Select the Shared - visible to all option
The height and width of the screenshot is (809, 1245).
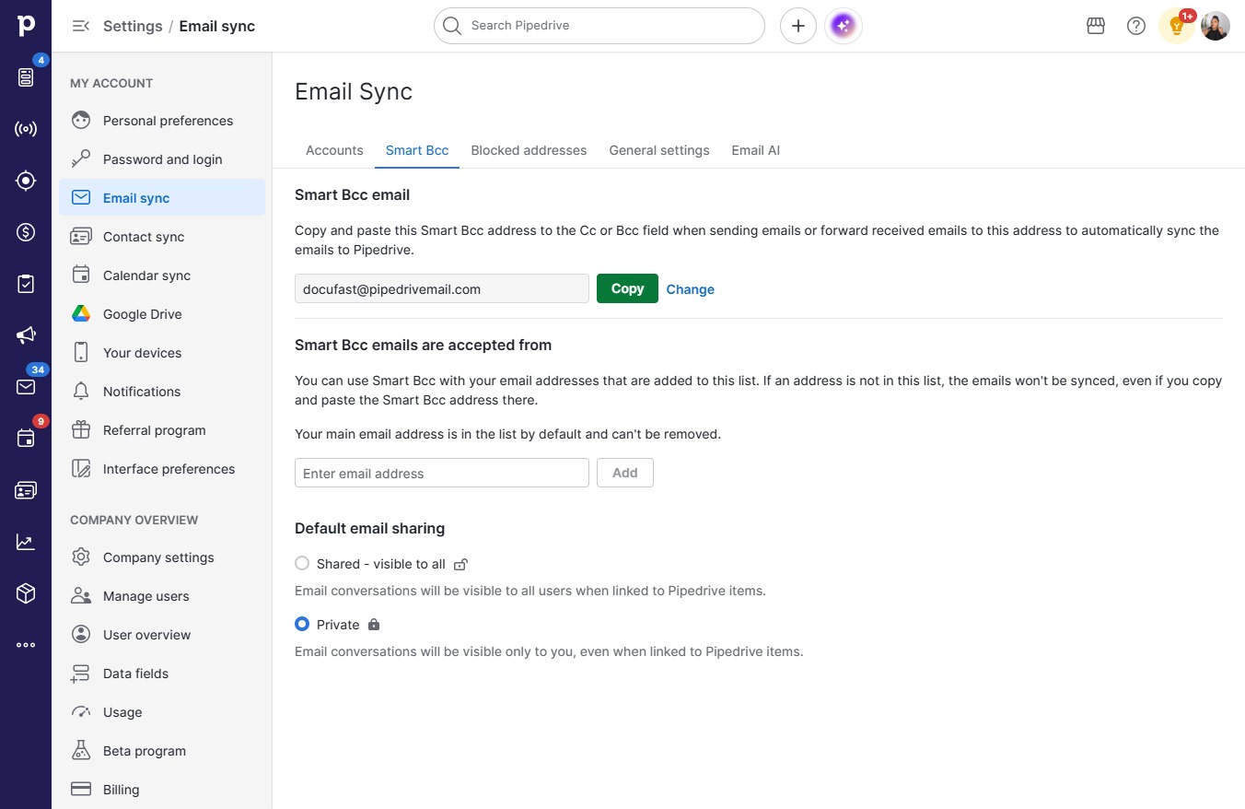(x=302, y=563)
